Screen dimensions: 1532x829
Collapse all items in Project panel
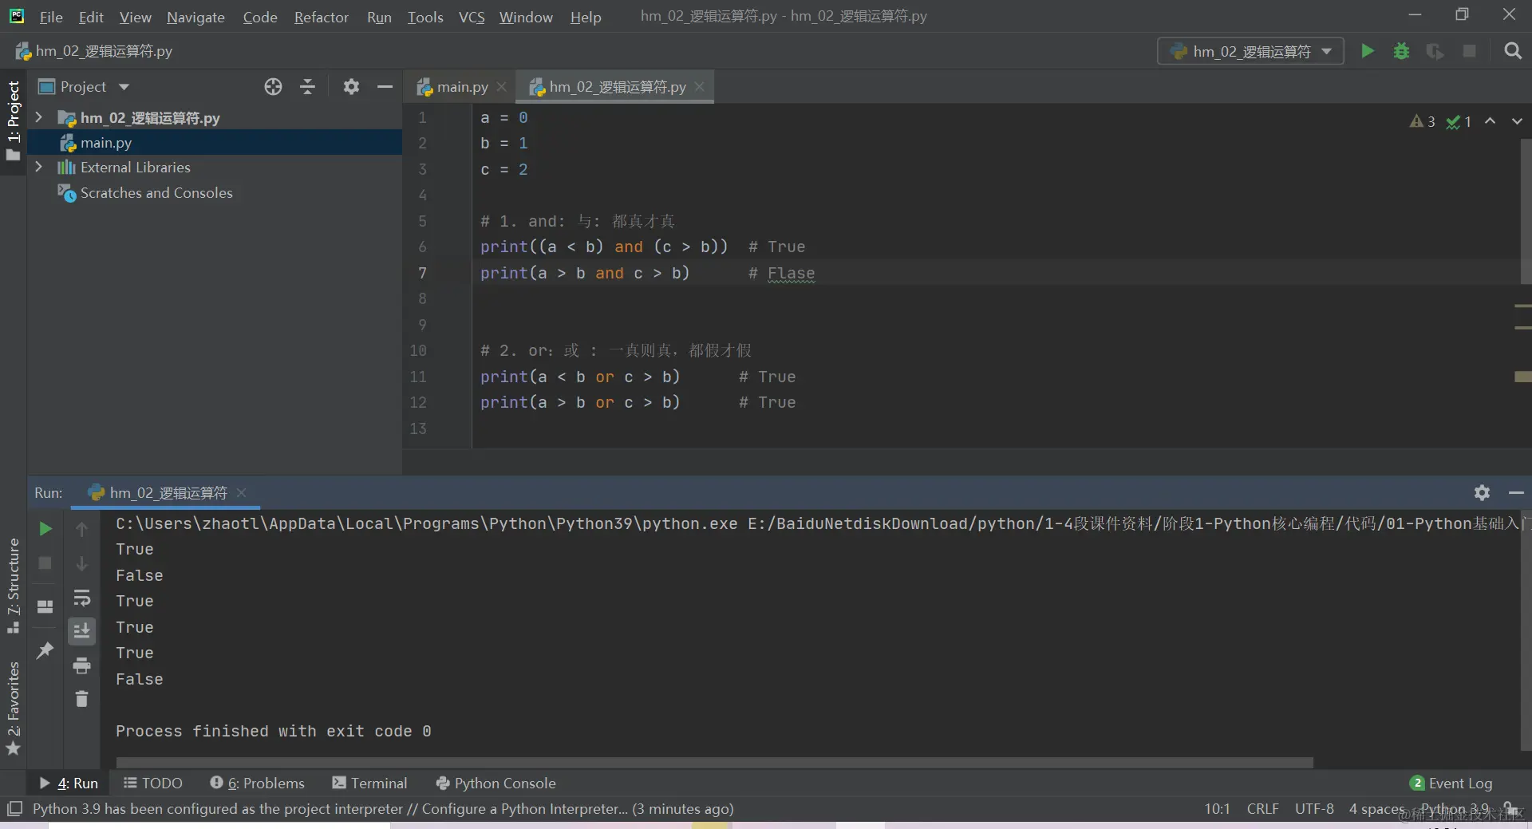click(x=307, y=87)
